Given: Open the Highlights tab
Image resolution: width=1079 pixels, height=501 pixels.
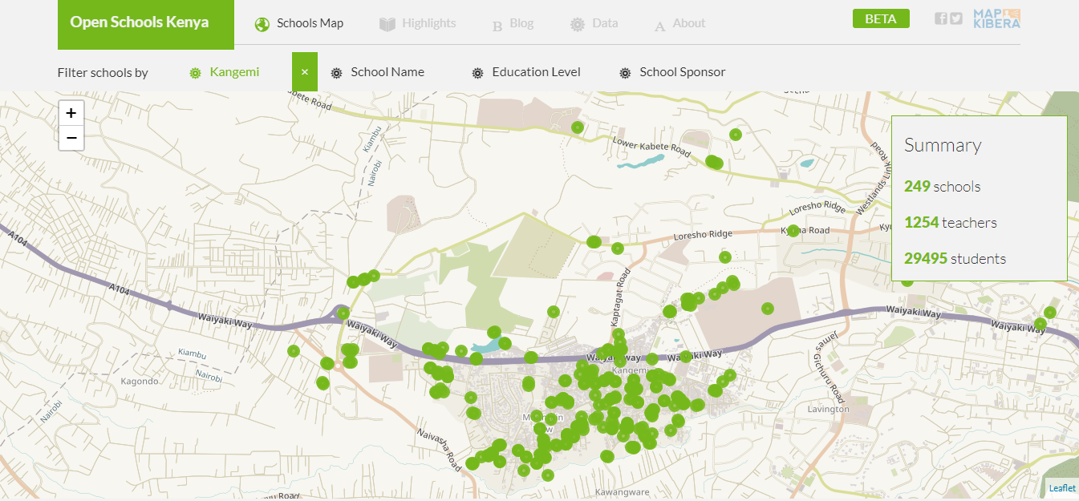Looking at the screenshot, I should (x=418, y=23).
